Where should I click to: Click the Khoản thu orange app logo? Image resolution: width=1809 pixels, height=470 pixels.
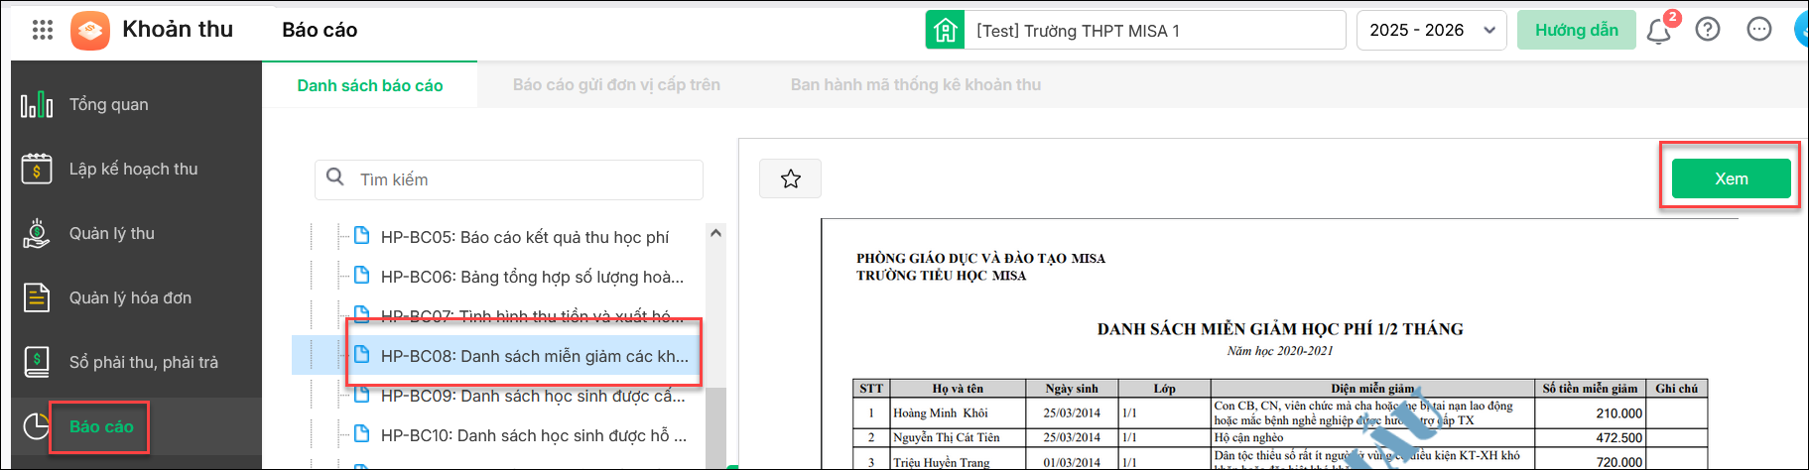90,30
